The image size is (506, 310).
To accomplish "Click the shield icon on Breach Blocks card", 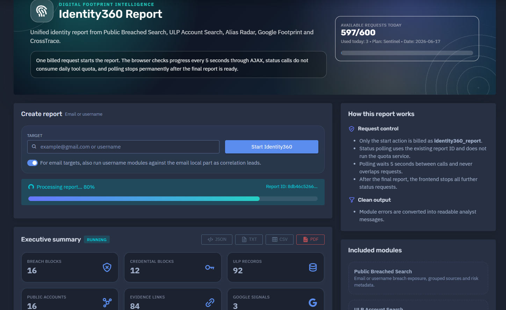I will coord(107,267).
